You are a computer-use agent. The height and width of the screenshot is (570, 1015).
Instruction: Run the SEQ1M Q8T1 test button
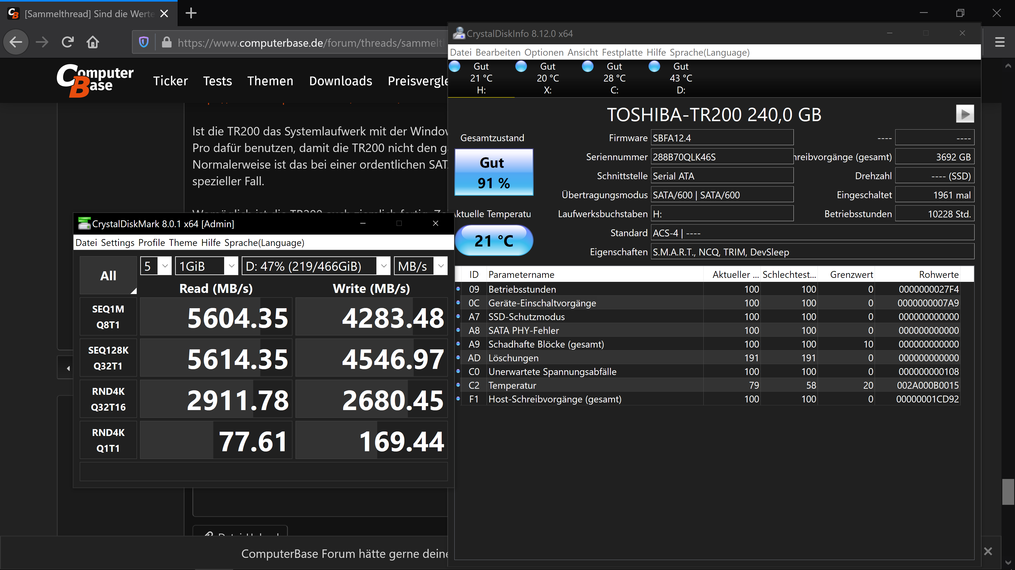pyautogui.click(x=108, y=317)
